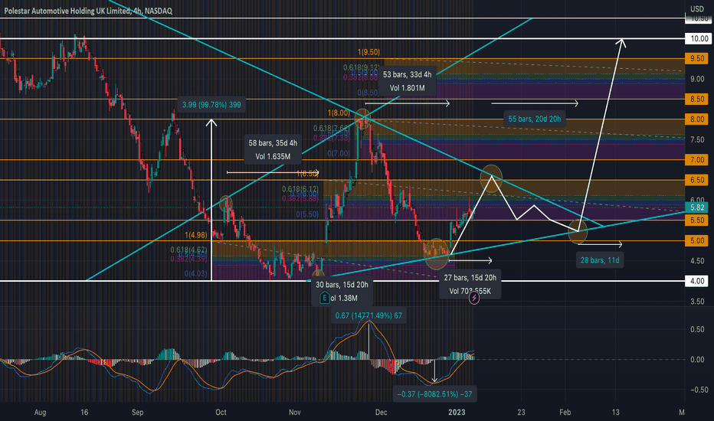Select the current price label 5.82

[697, 207]
